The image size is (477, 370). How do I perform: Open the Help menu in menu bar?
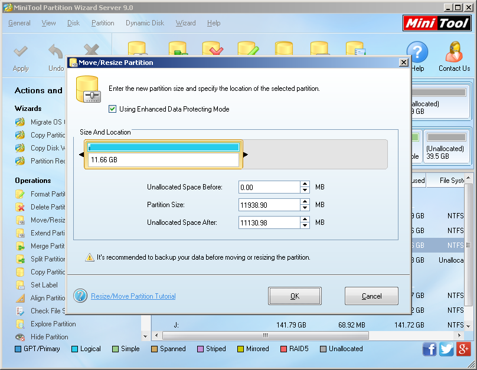click(x=214, y=23)
